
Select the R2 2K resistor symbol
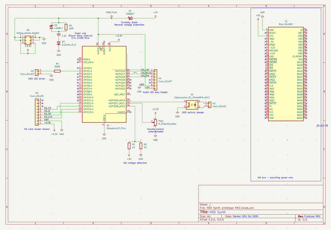point(141,146)
